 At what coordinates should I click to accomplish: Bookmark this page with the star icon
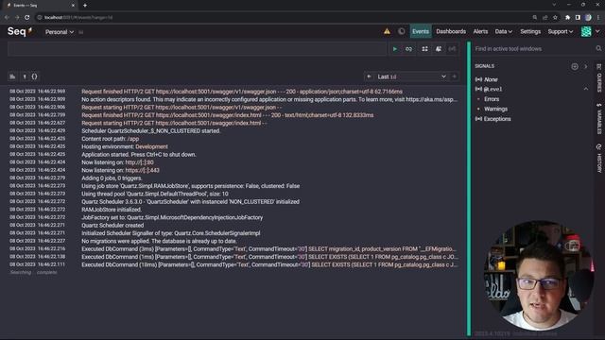click(x=555, y=17)
